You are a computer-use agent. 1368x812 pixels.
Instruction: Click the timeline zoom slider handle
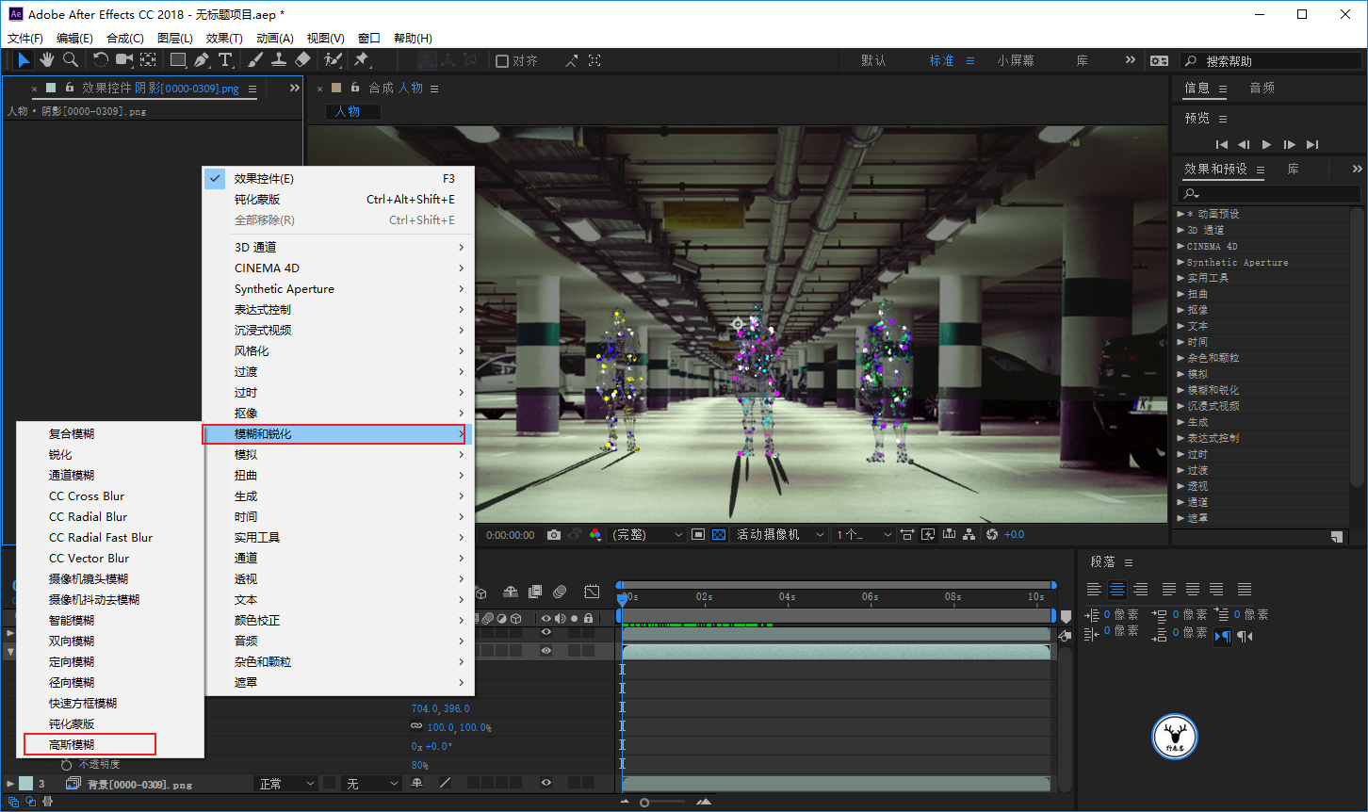[644, 803]
